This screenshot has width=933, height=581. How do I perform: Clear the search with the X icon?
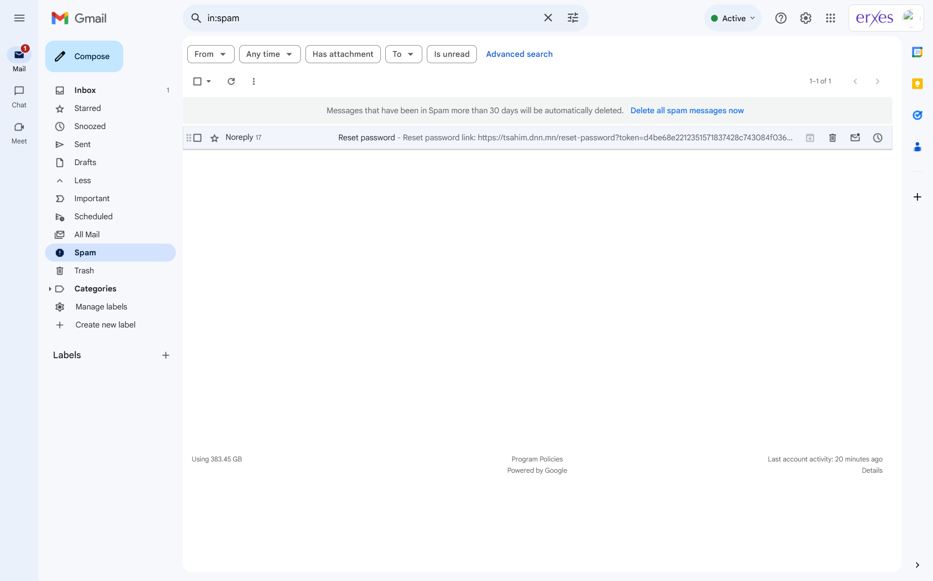coord(548,18)
